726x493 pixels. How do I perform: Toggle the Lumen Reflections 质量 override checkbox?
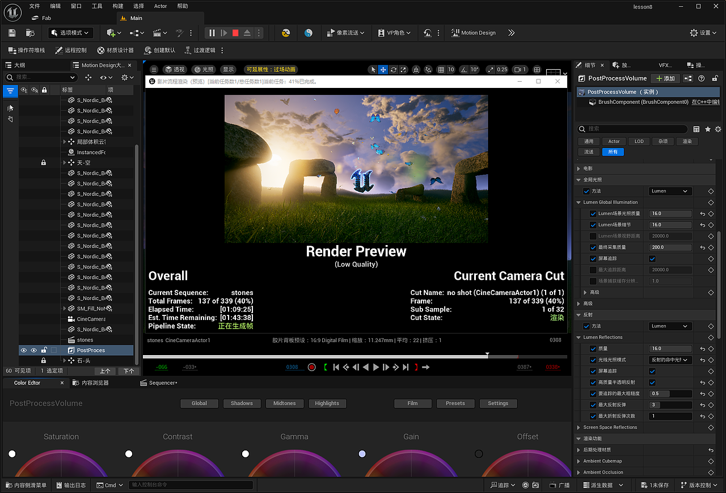click(593, 349)
